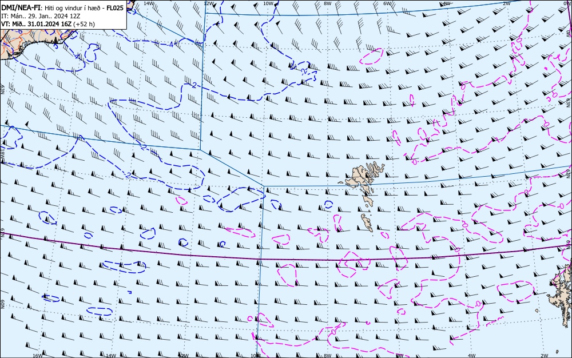
Task: Click the 10W longitude label on top edge
Action: coord(268,3)
